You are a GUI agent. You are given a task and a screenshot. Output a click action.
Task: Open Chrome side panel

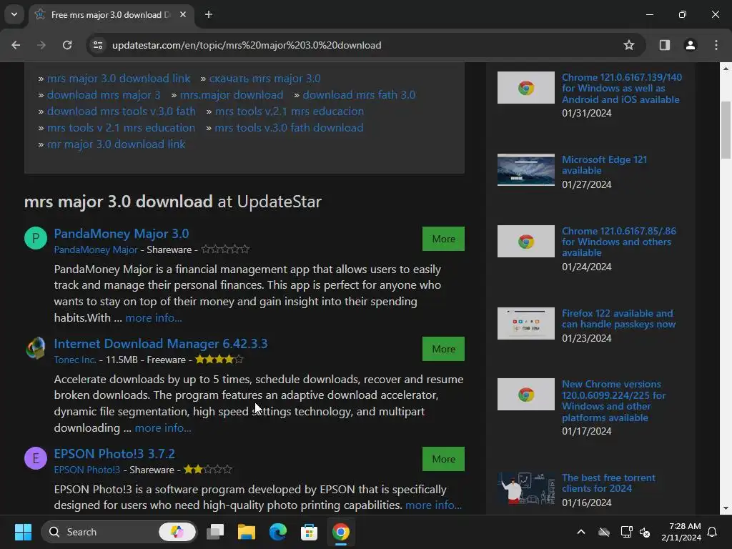pos(664,45)
